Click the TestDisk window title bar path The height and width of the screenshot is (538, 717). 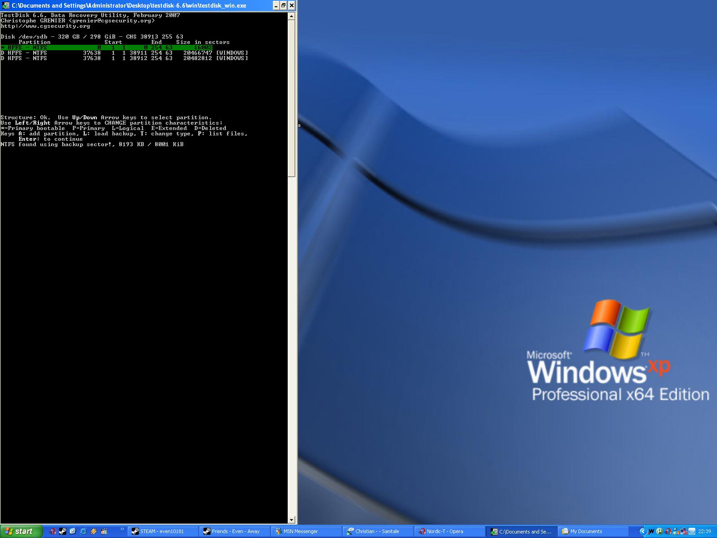pyautogui.click(x=129, y=5)
